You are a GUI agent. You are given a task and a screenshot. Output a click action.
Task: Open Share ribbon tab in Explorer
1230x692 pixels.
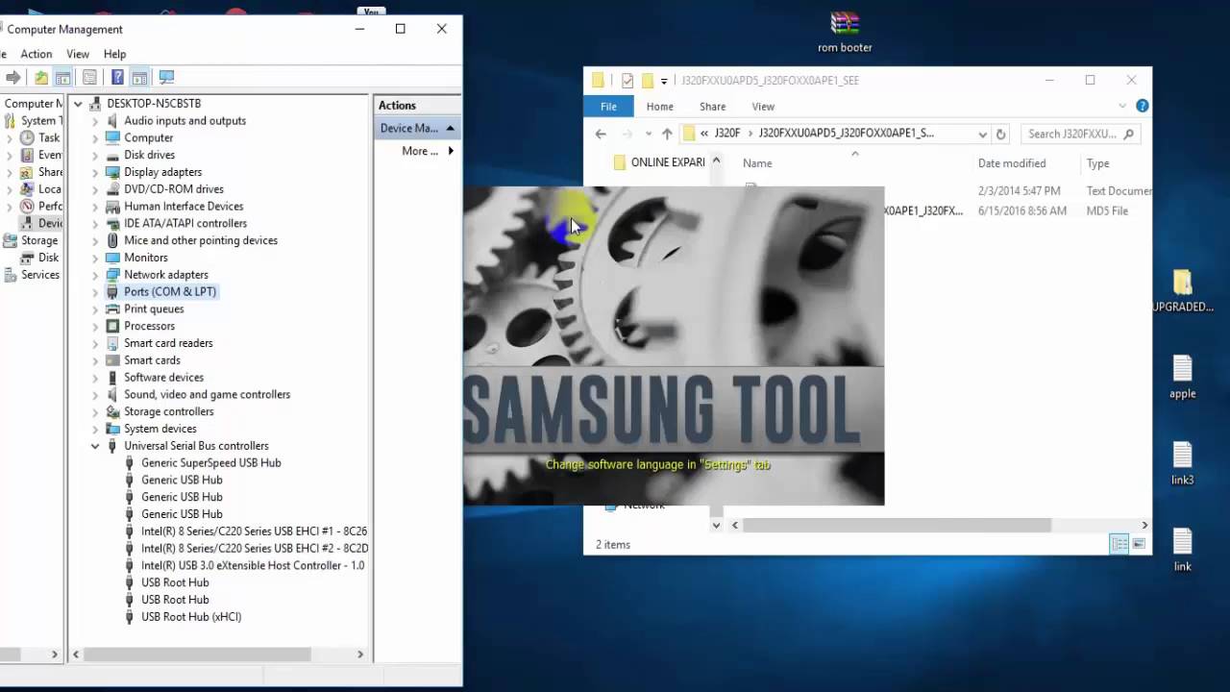pyautogui.click(x=712, y=107)
